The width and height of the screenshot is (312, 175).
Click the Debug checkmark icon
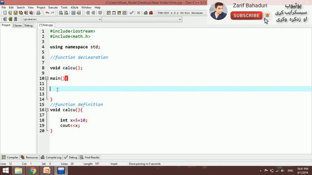pos(131,13)
